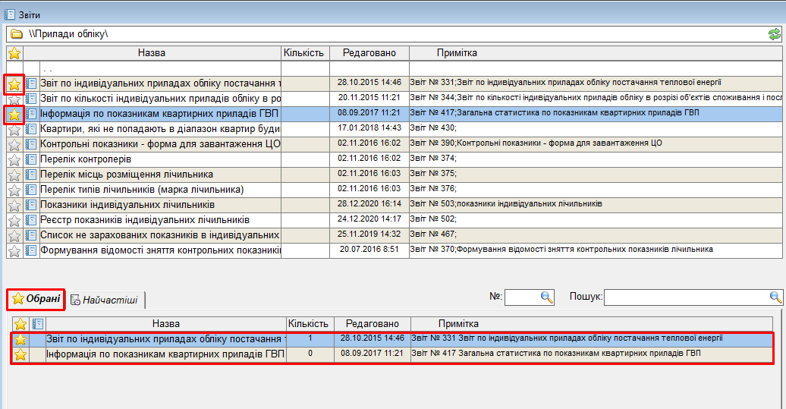Unfavorite the Звіт по індивідуальних приладах report star
786x409 pixels.
point(14,83)
